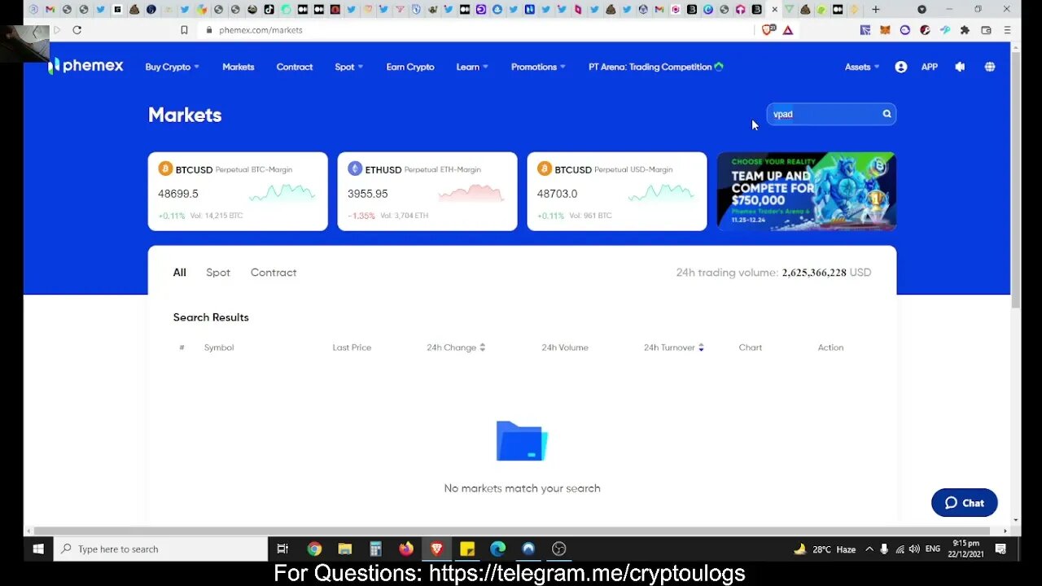1042x586 pixels.
Task: Click the search magnifier icon
Action: (887, 114)
